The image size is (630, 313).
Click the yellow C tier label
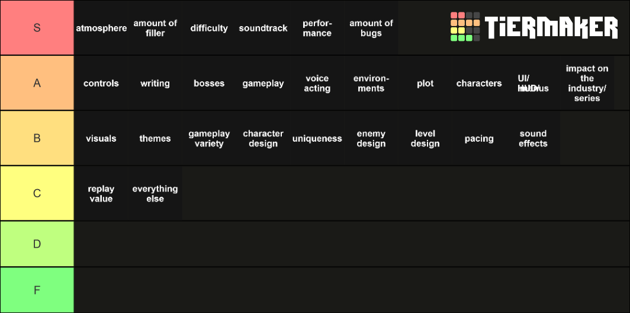pyautogui.click(x=37, y=193)
